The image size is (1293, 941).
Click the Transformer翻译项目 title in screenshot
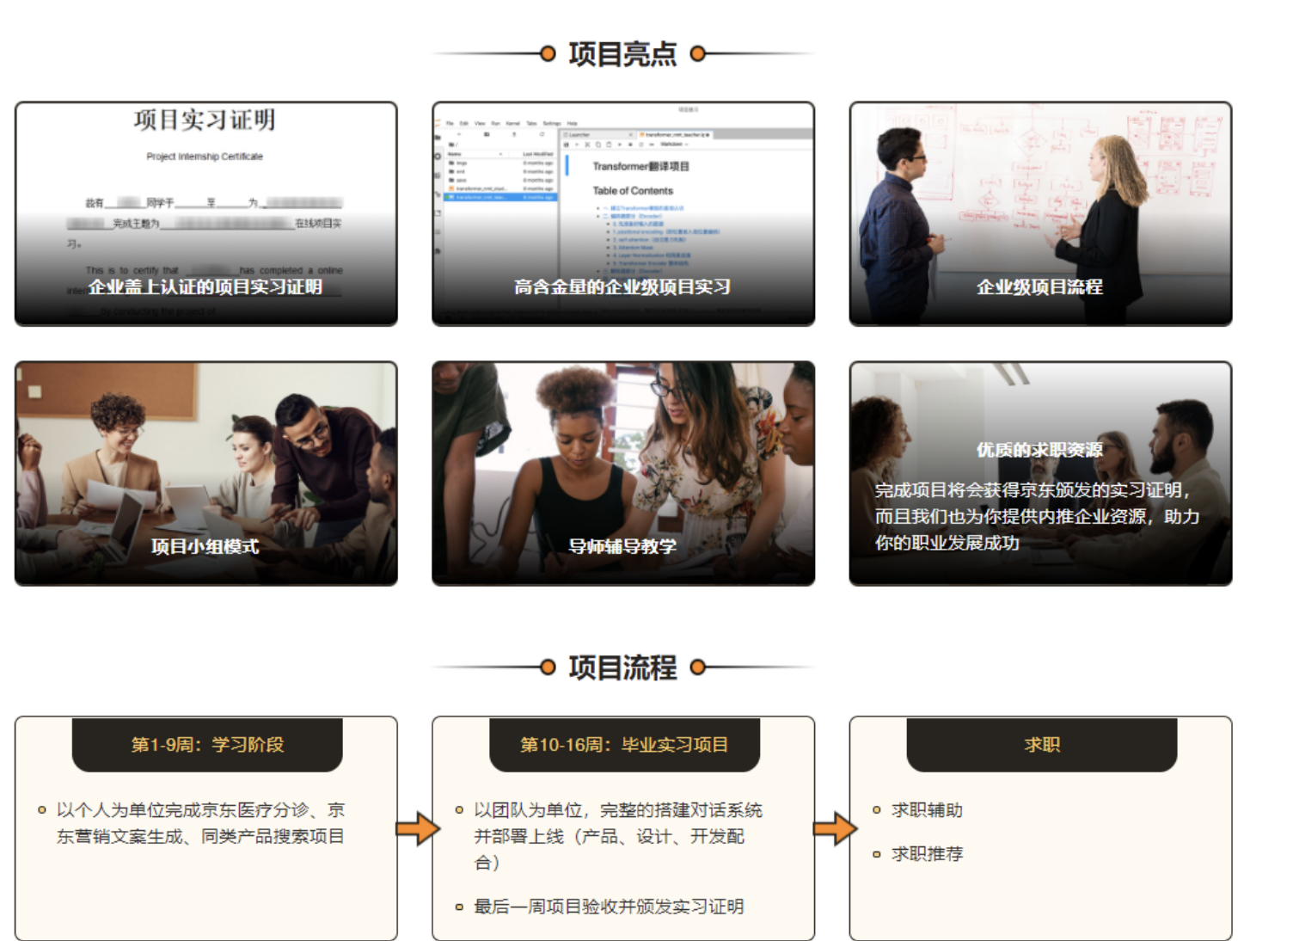[640, 167]
